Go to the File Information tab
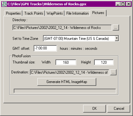The height and width of the screenshot is (116, 133). point(77,13)
